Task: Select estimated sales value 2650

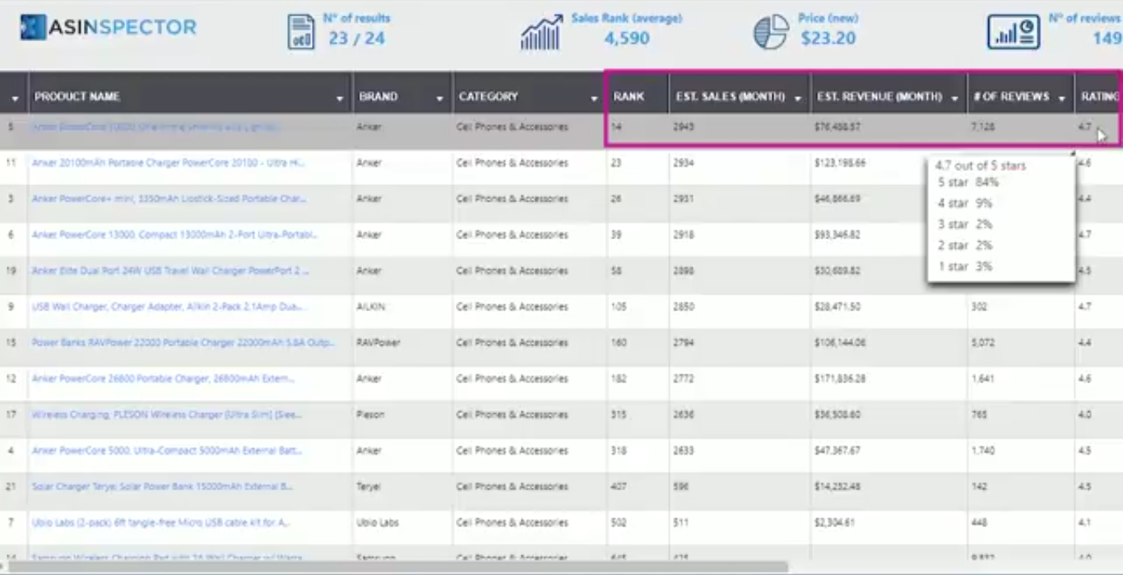Action: [684, 307]
